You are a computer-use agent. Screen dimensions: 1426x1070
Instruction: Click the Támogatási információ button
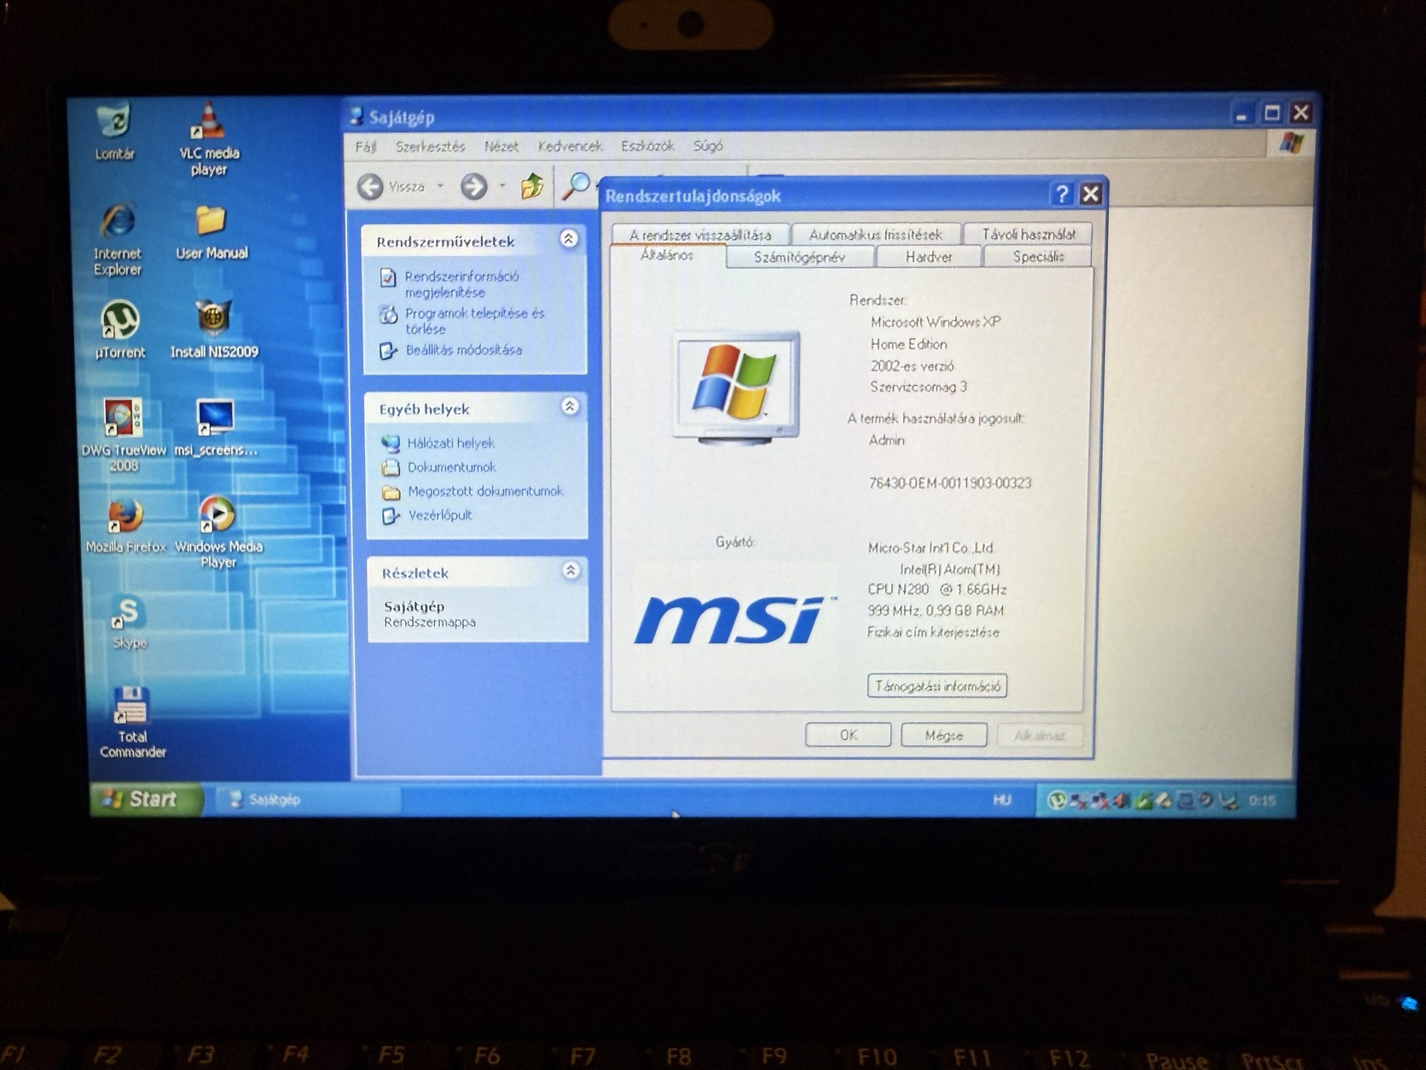coord(937,686)
